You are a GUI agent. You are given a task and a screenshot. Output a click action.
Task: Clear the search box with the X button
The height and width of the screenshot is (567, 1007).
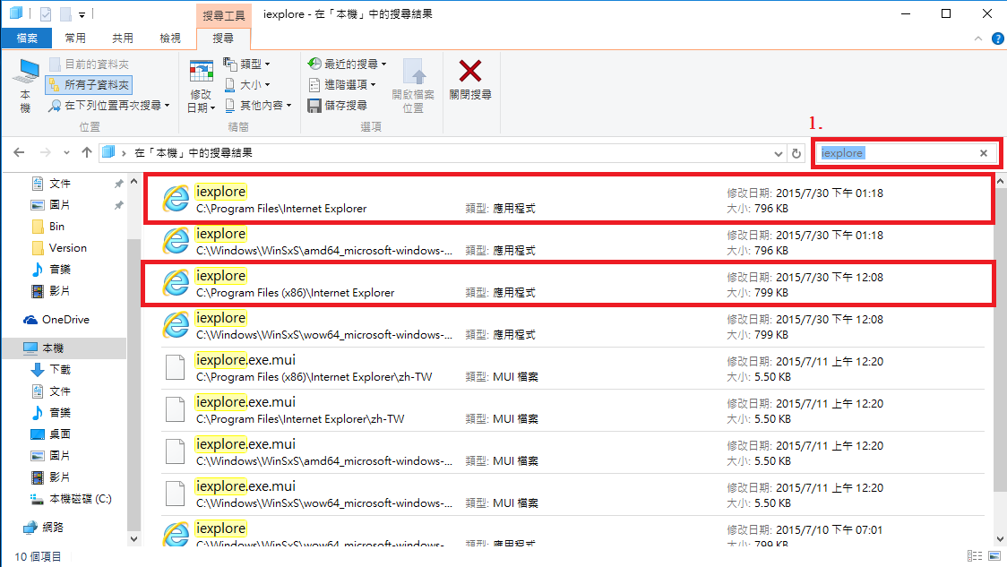click(x=983, y=153)
